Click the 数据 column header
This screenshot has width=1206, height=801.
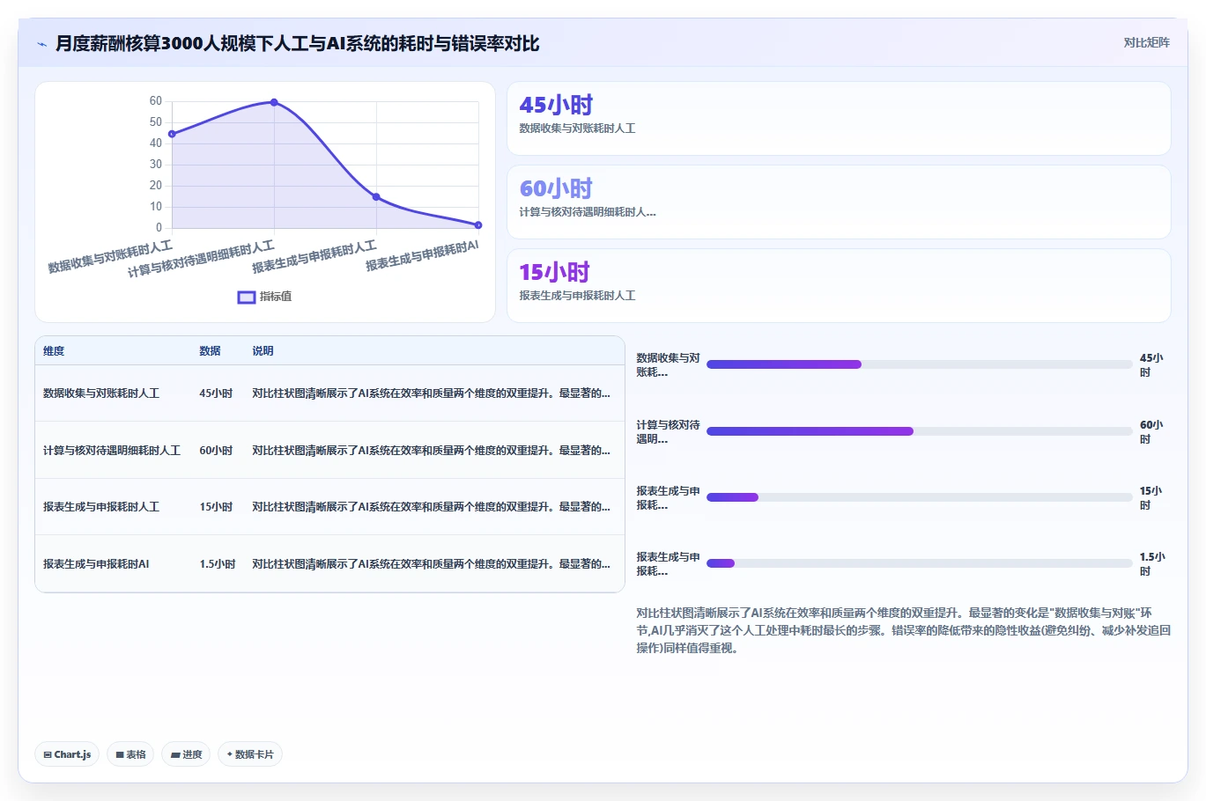210,351
